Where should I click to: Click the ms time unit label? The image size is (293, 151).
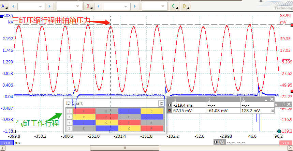(17, 142)
